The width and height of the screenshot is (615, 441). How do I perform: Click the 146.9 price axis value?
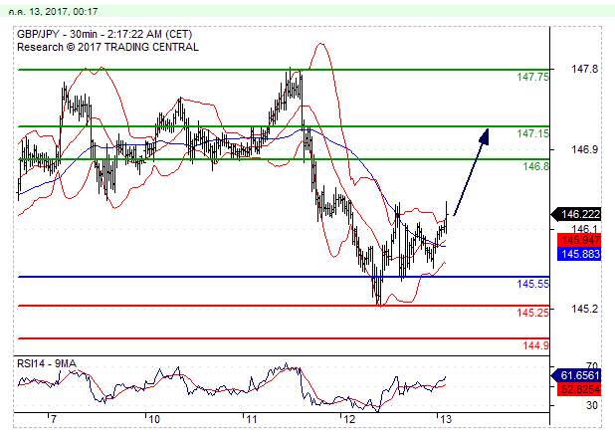584,149
